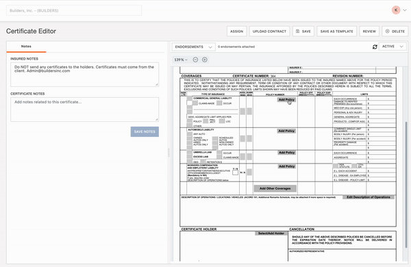Add Policy for Umbrella Liability
The height and width of the screenshot is (267, 411).
(286, 153)
